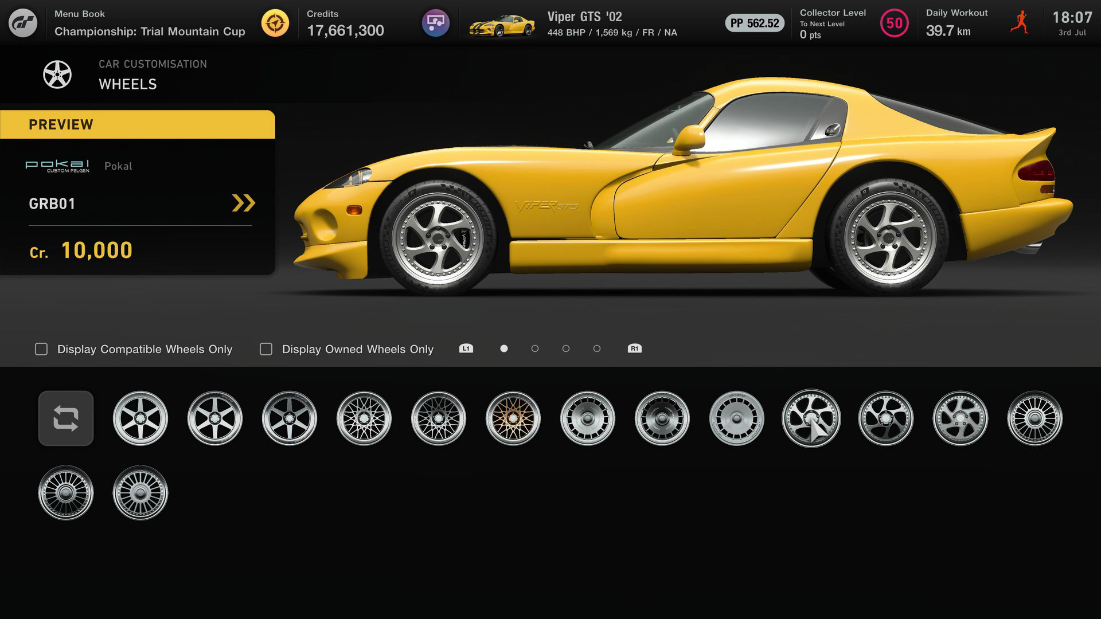Screen dimensions: 1101x619
Task: Click the PREVIEW header tab
Action: pyautogui.click(x=61, y=124)
